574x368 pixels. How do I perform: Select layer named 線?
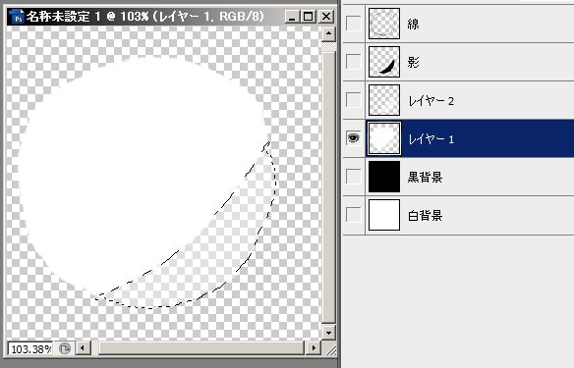(413, 25)
